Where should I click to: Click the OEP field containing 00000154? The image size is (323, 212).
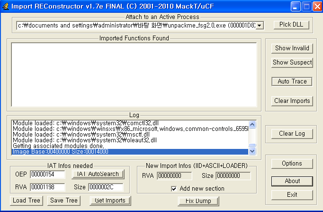tap(47, 175)
